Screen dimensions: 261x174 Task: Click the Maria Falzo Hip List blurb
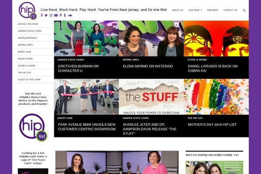pos(33,99)
